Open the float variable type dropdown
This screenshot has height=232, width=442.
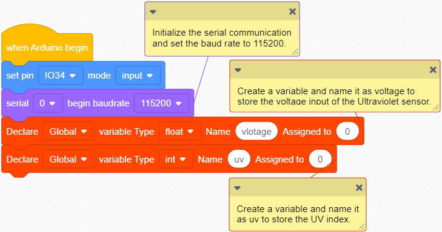pos(180,132)
